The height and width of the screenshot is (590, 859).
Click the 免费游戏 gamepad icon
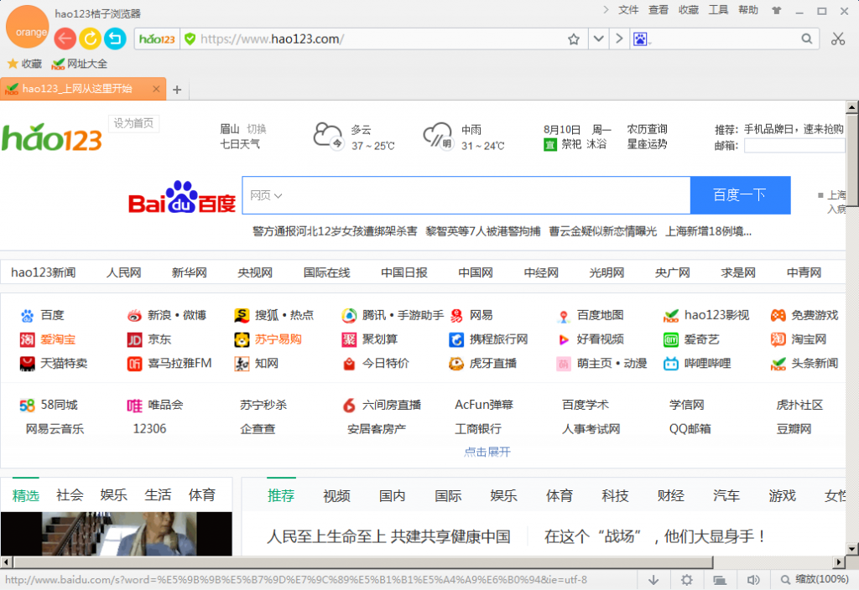pos(778,316)
